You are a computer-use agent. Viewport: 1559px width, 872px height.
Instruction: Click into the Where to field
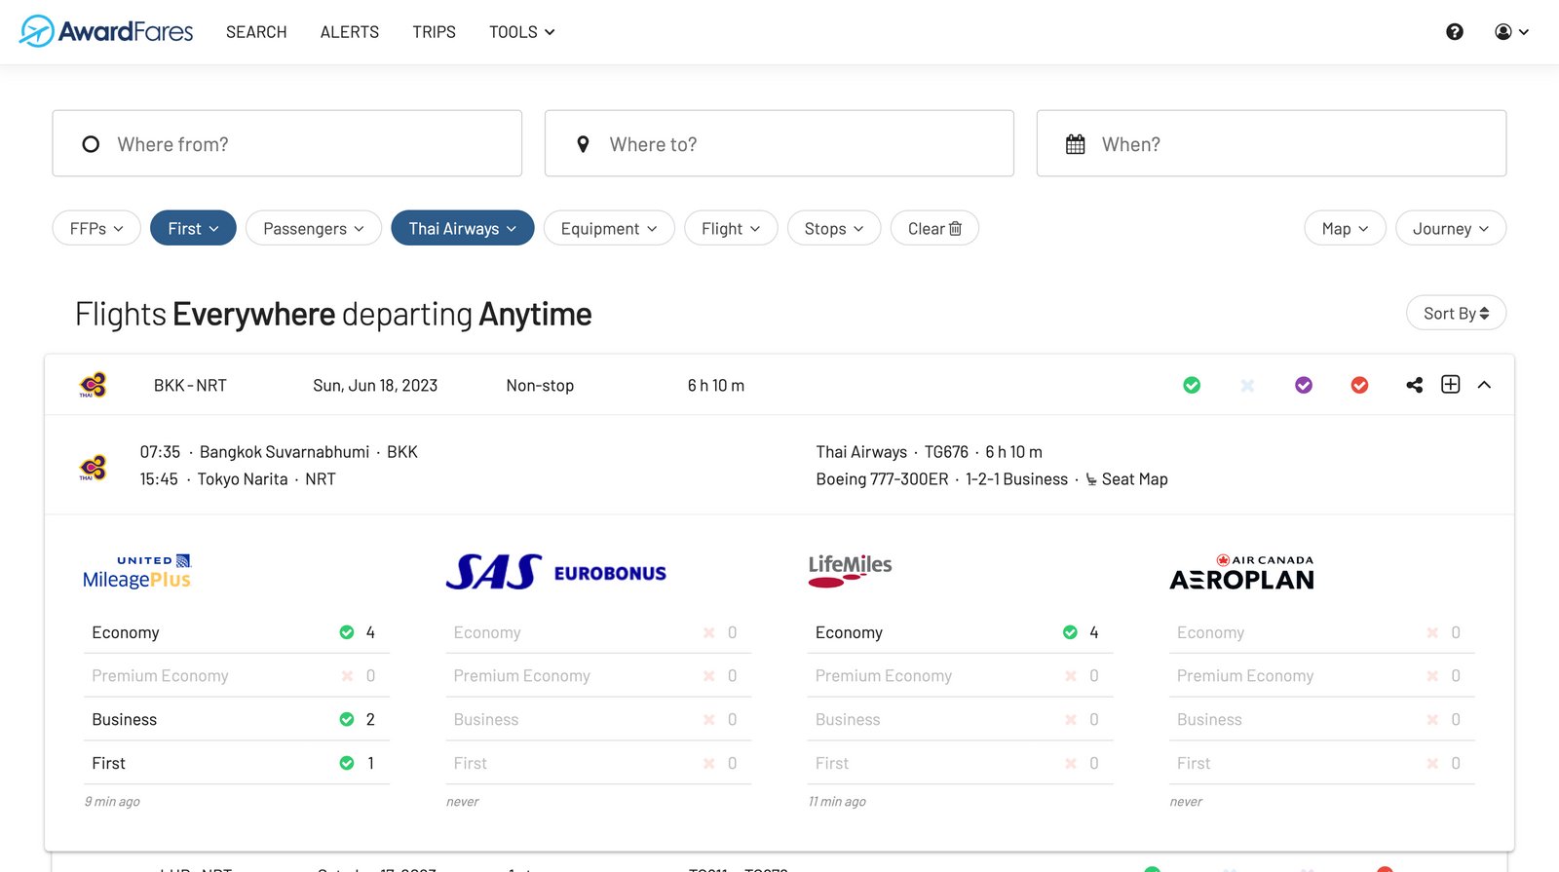pos(779,143)
